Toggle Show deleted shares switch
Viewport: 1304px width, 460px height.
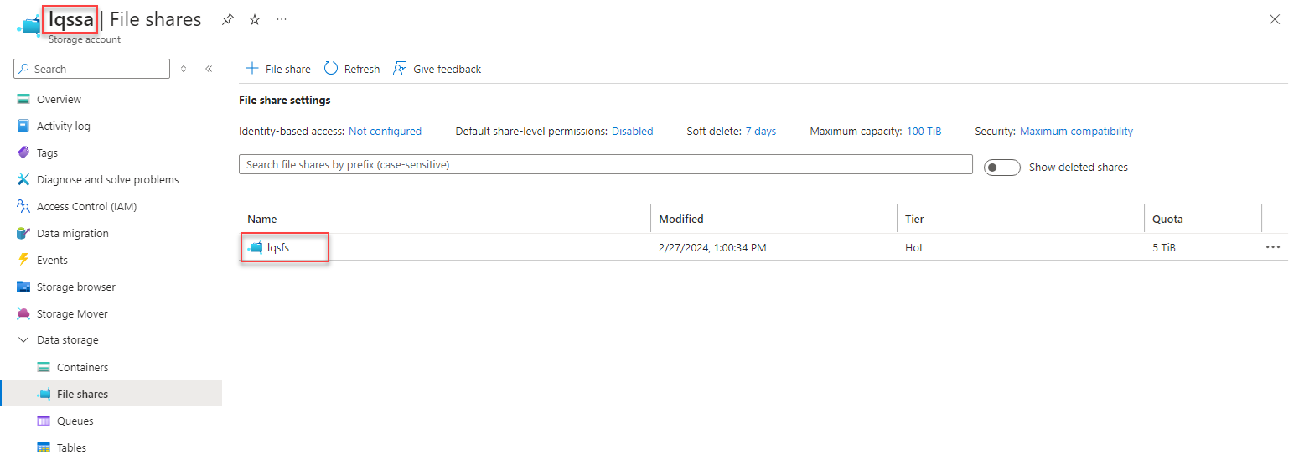pos(1001,167)
